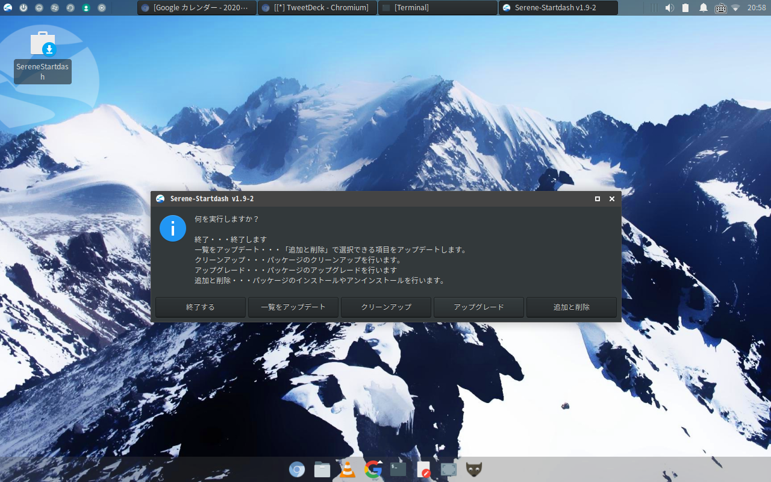This screenshot has width=771, height=482.
Task: Click the volume speaker icon
Action: pos(669,8)
